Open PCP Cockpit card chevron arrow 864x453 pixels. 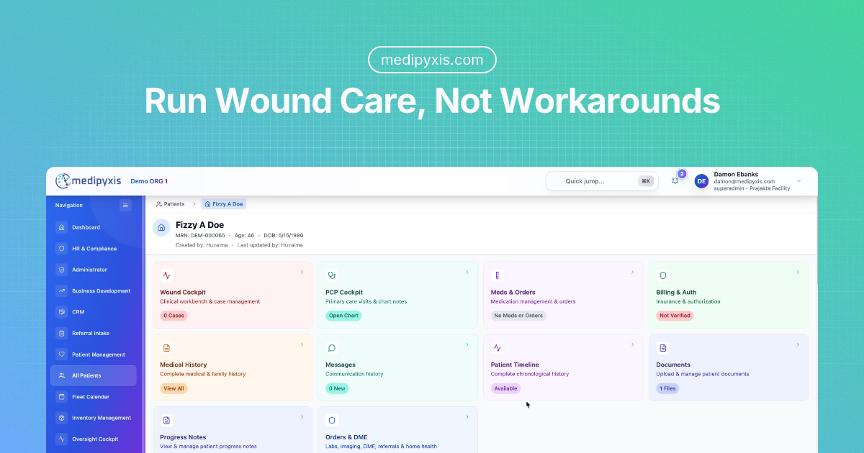click(x=467, y=273)
